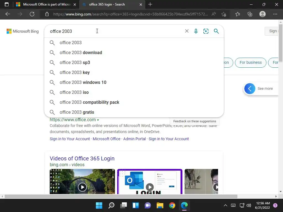Screen dimensions: 283x212
Task: Click the Microsoft Bing logo
Action: [23, 31]
